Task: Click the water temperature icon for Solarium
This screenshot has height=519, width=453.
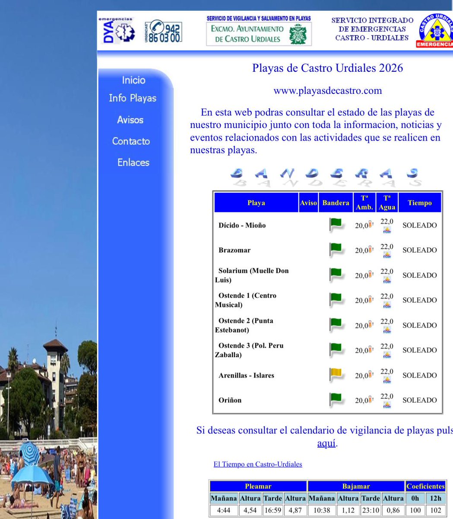Action: point(387,280)
